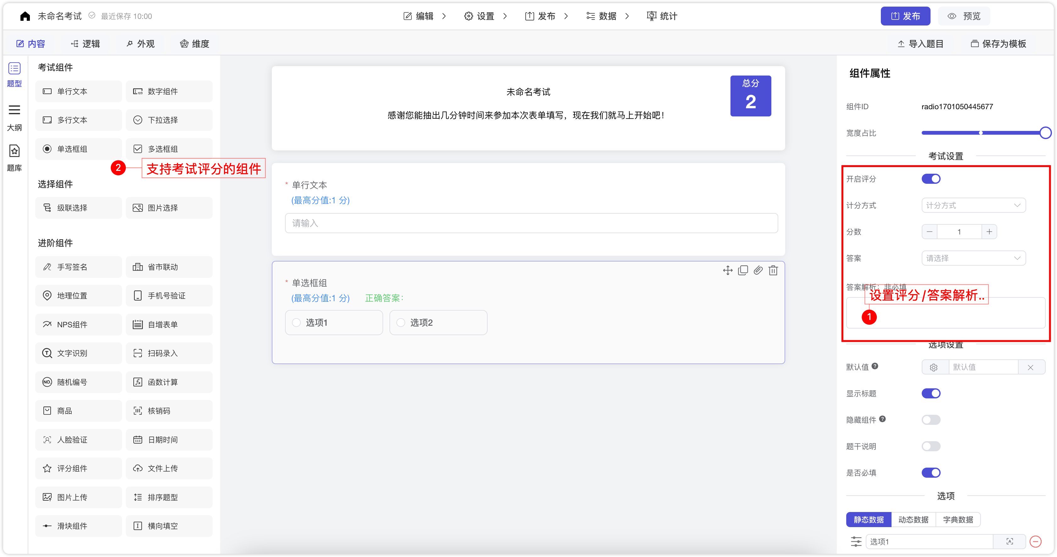Open the 题库 sidebar panel
Image resolution: width=1057 pixels, height=557 pixels.
(x=14, y=158)
